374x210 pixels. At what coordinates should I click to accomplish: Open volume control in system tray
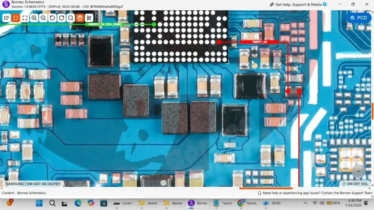(x=322, y=203)
